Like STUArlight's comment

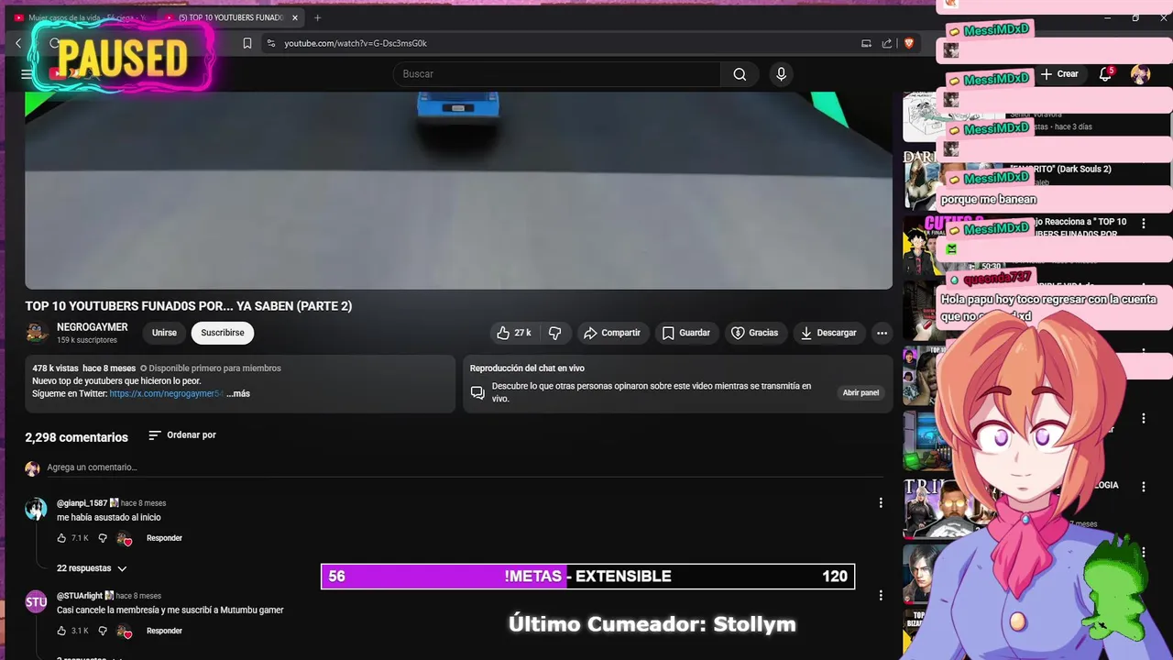point(61,631)
